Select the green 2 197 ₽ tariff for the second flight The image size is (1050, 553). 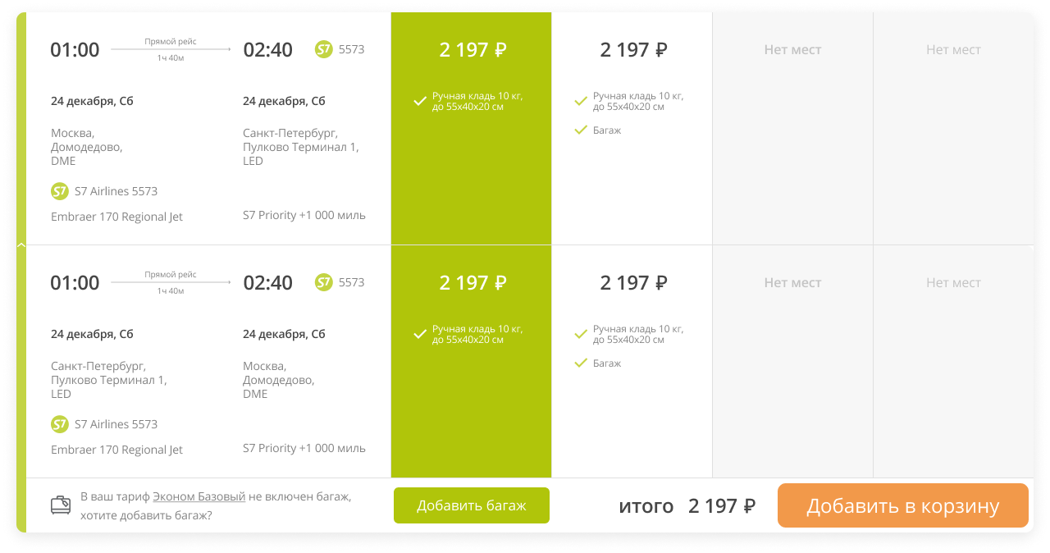tap(472, 361)
